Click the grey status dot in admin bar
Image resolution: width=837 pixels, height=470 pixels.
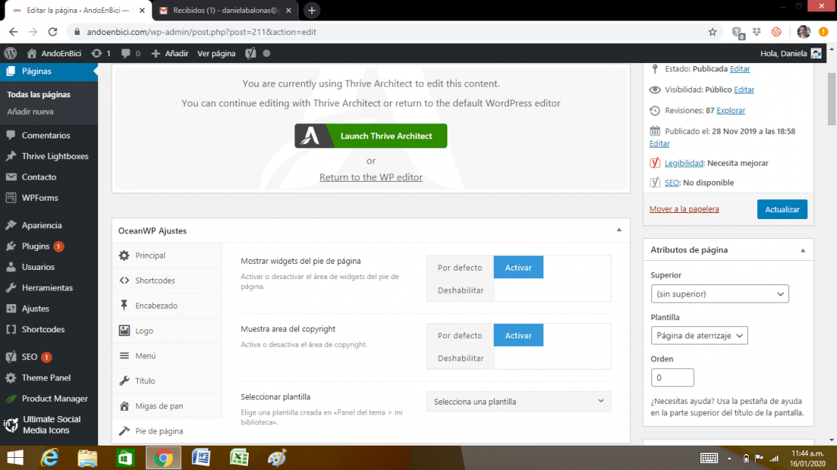pos(266,53)
